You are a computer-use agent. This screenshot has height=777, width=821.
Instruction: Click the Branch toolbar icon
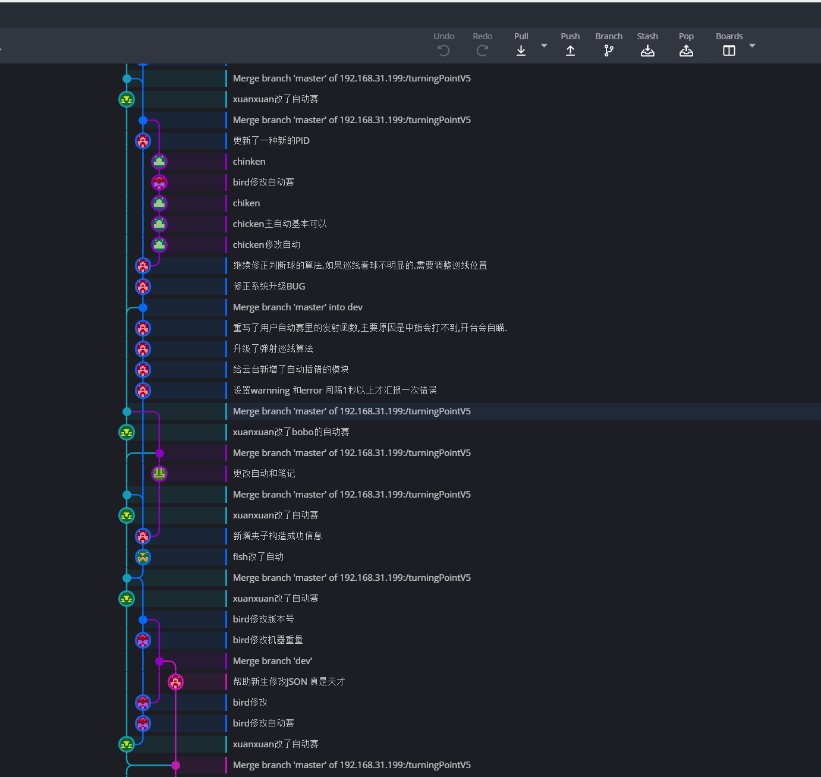609,51
